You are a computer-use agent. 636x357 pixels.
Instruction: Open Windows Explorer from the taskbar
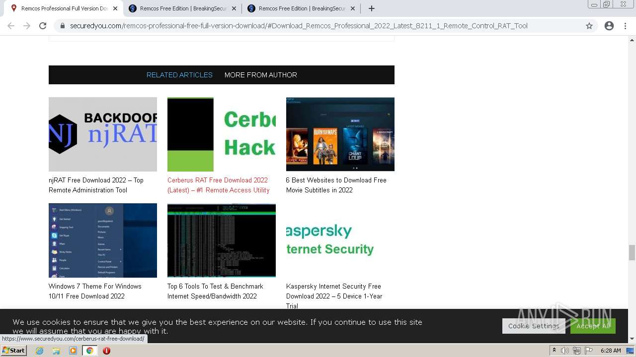(x=56, y=351)
